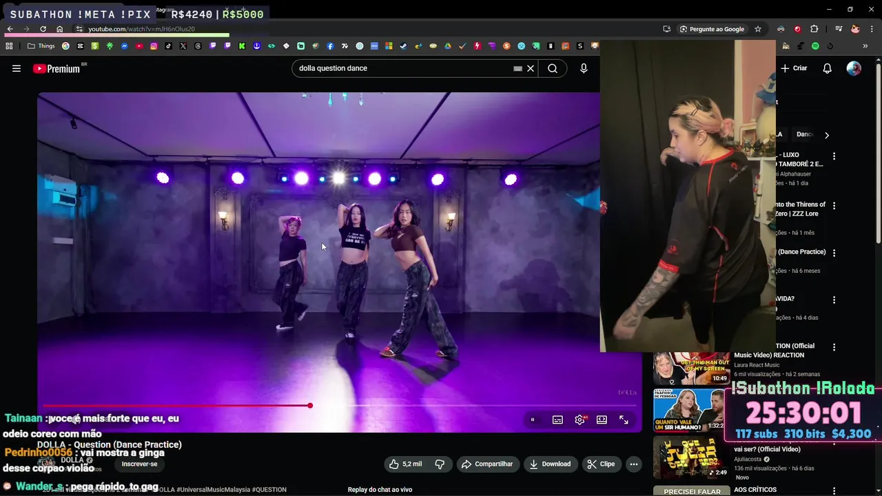Image resolution: width=882 pixels, height=496 pixels.
Task: Reload the page in Chrome
Action: tap(43, 29)
